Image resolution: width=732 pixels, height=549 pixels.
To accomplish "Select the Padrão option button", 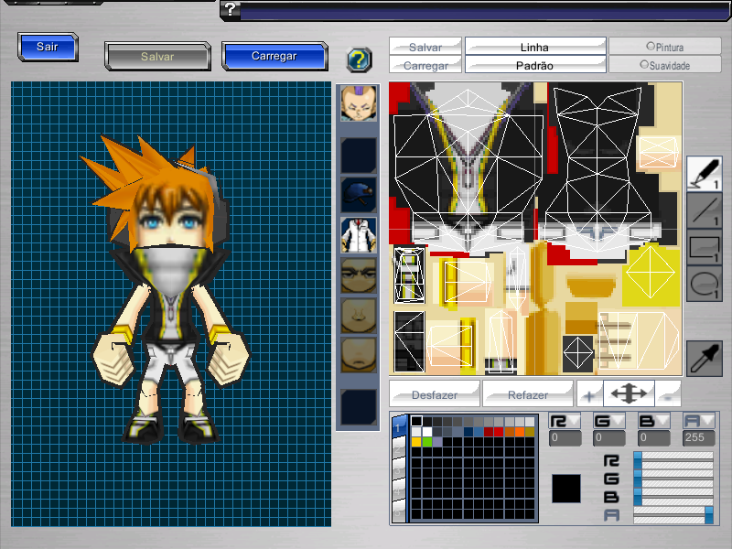I will pyautogui.click(x=535, y=65).
